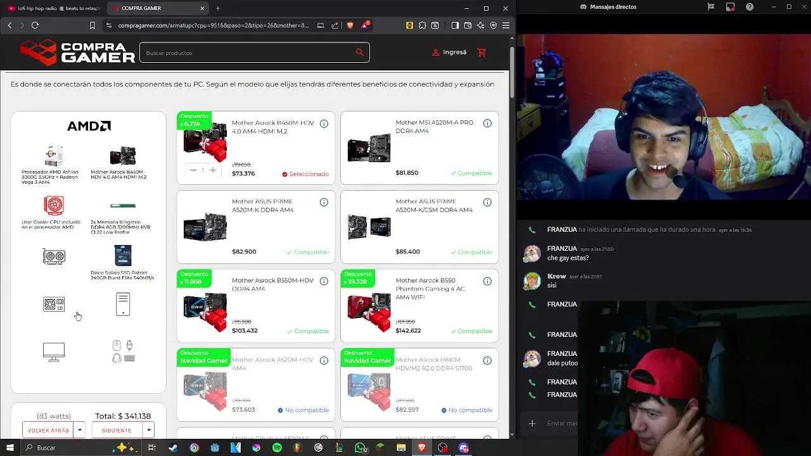Click the Asrock B550M-HDV product image
Viewport: 811px width, 456px height.
point(205,312)
